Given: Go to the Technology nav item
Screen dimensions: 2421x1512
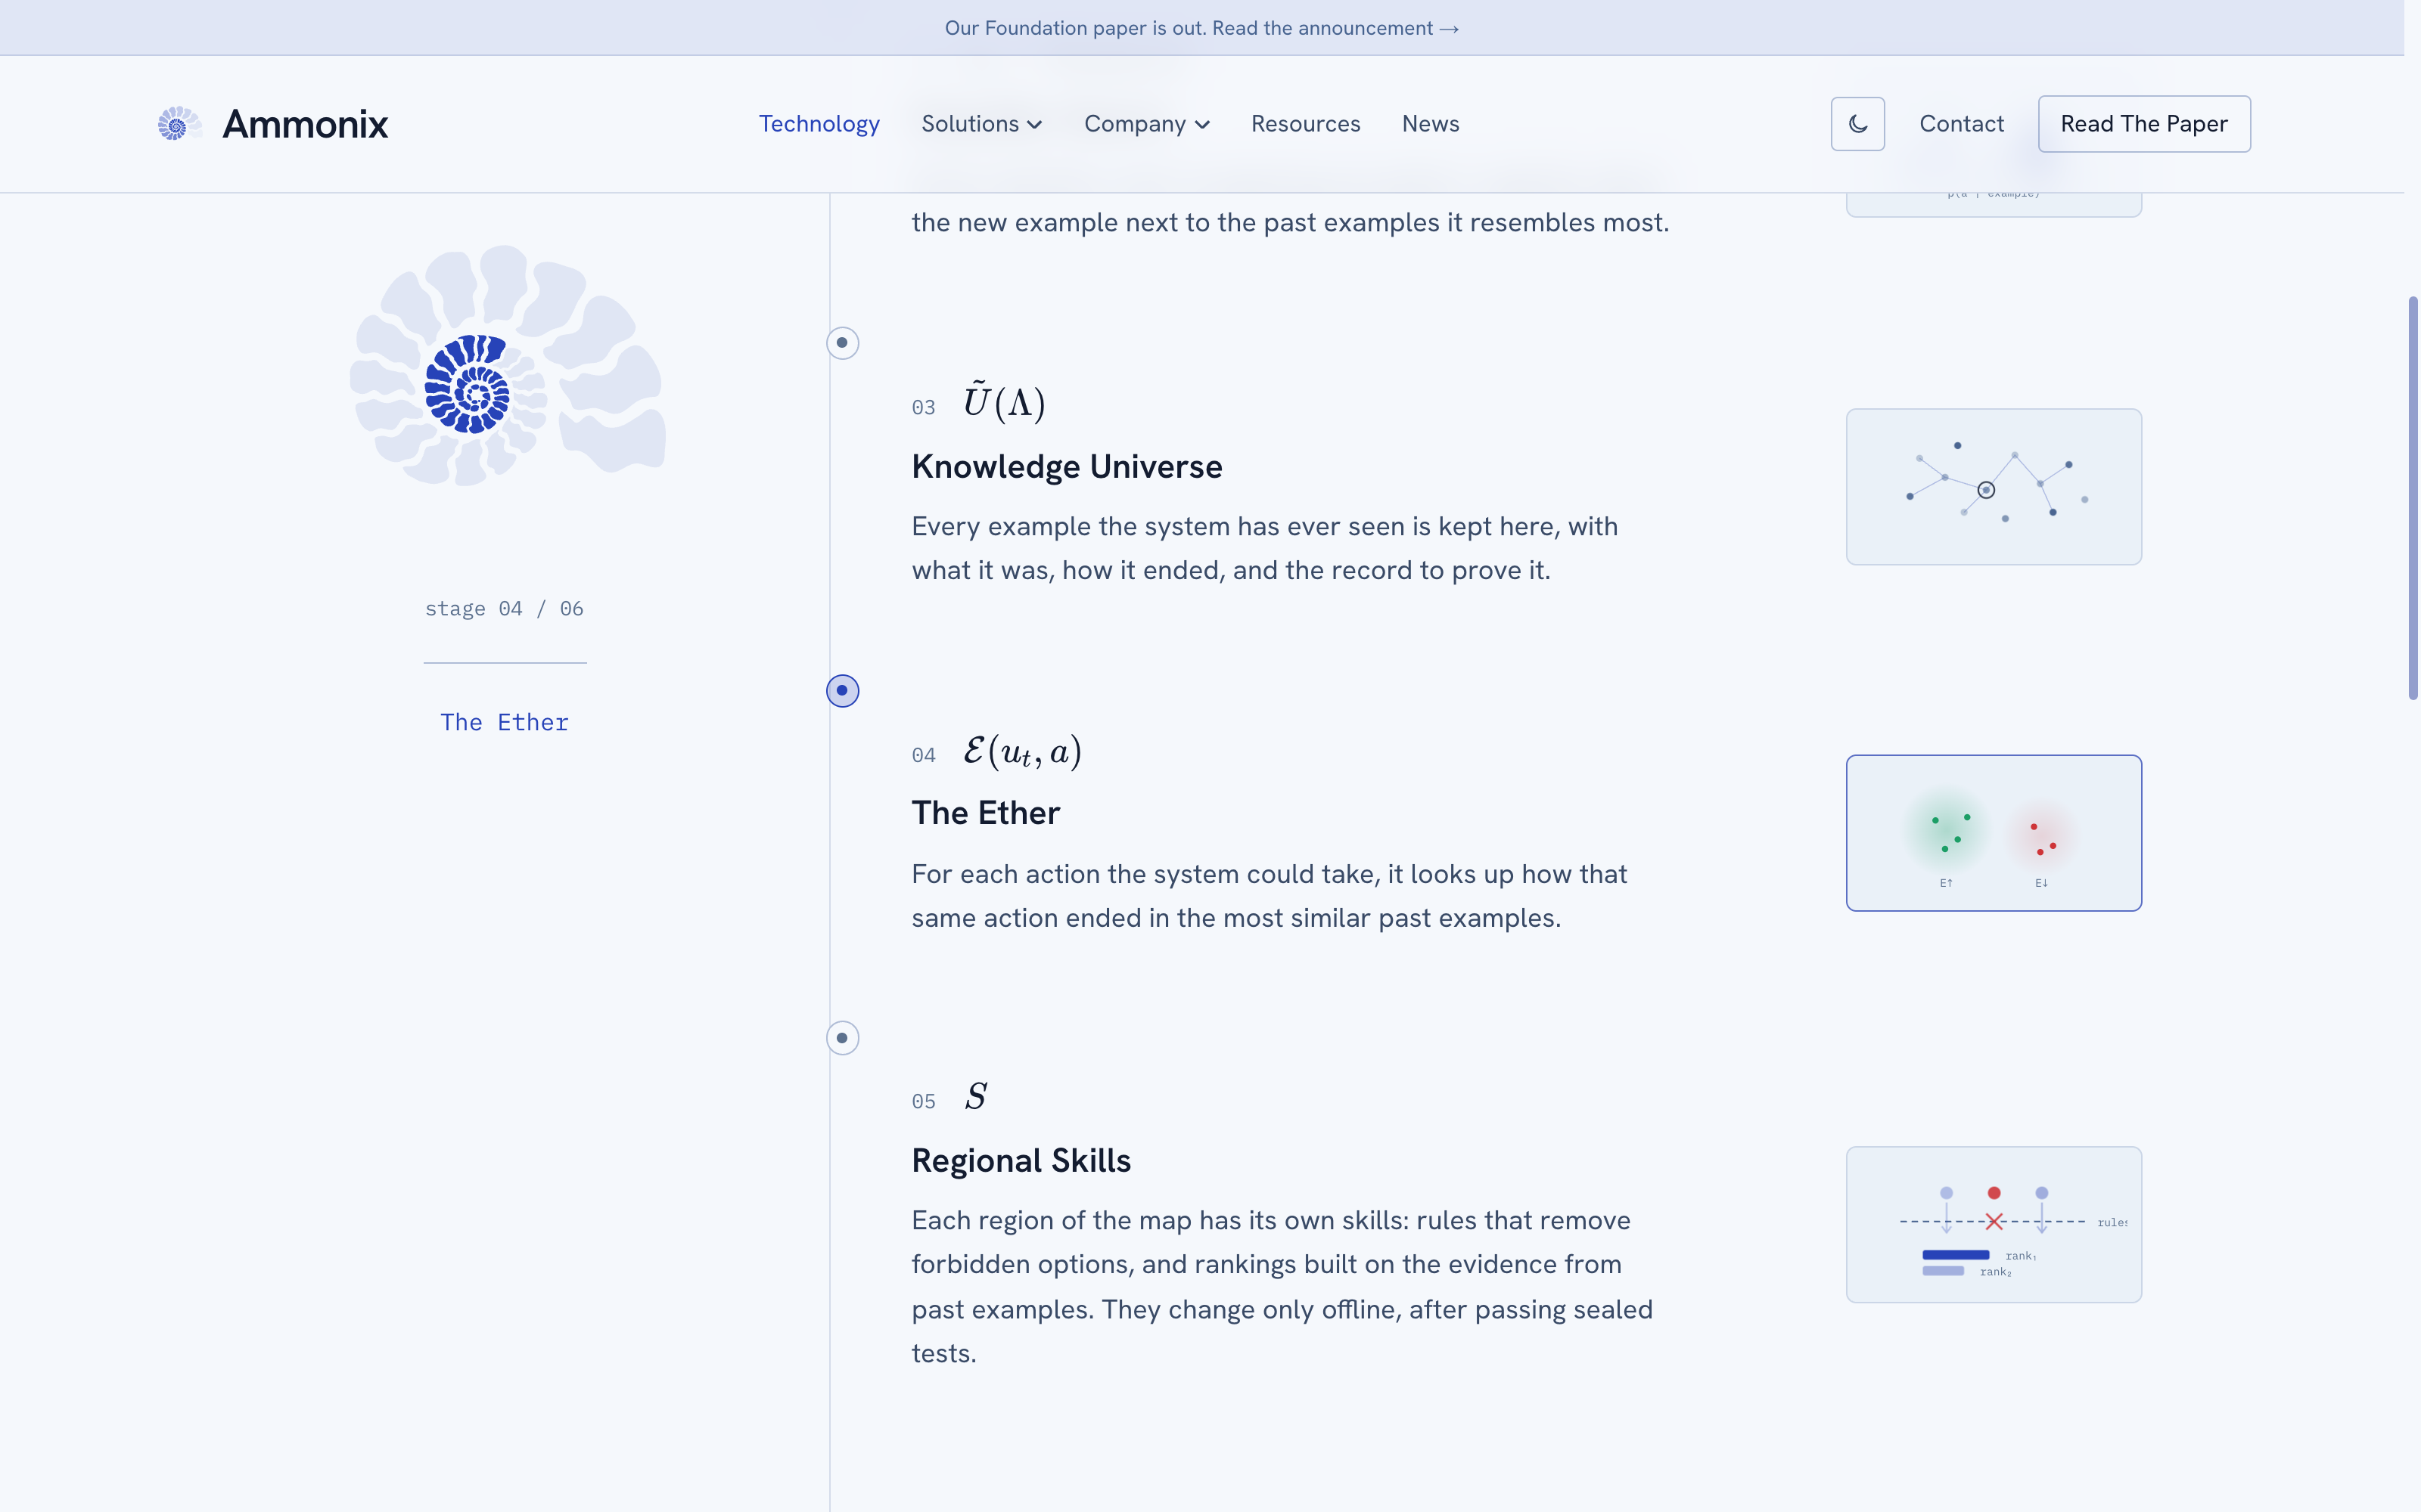Looking at the screenshot, I should [819, 124].
